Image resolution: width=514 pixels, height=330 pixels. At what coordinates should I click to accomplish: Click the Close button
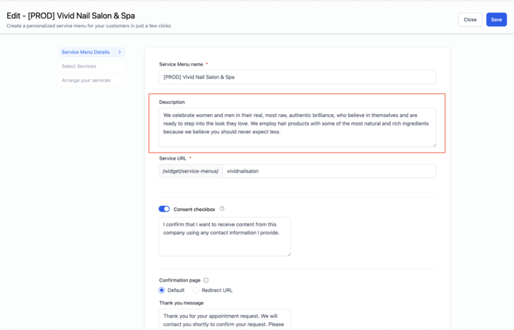470,20
